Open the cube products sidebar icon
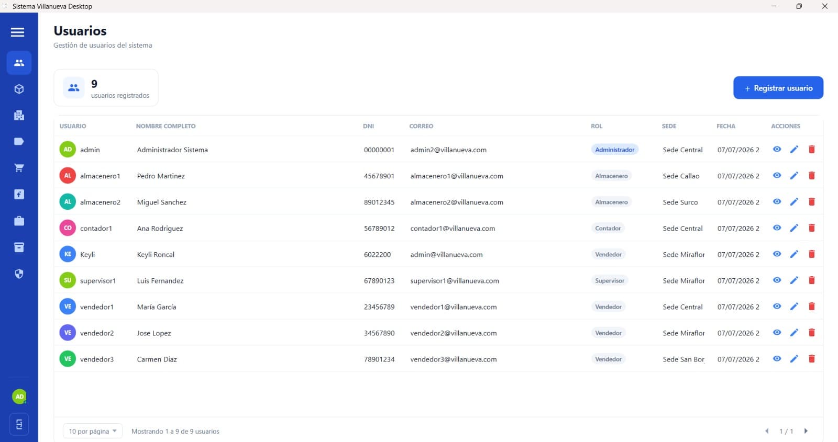 tap(19, 89)
